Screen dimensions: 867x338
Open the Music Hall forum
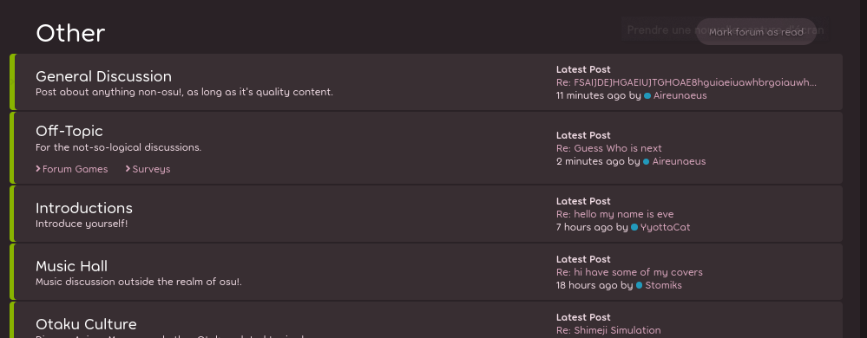(71, 266)
